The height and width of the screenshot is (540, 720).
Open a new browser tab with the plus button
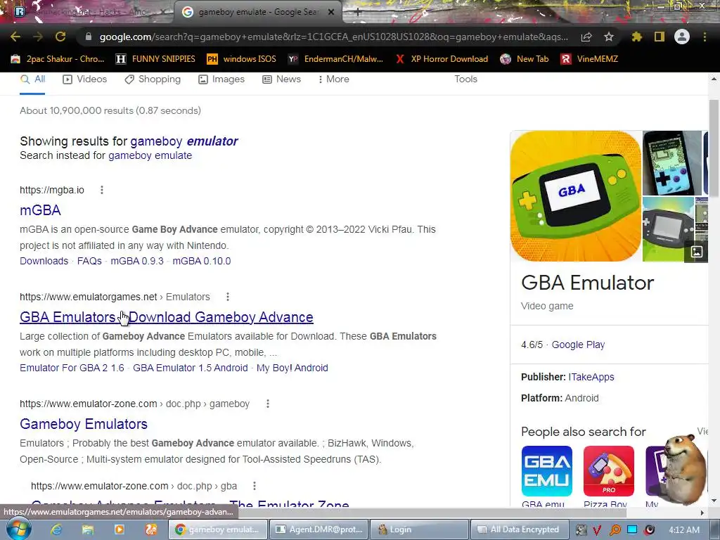358,12
